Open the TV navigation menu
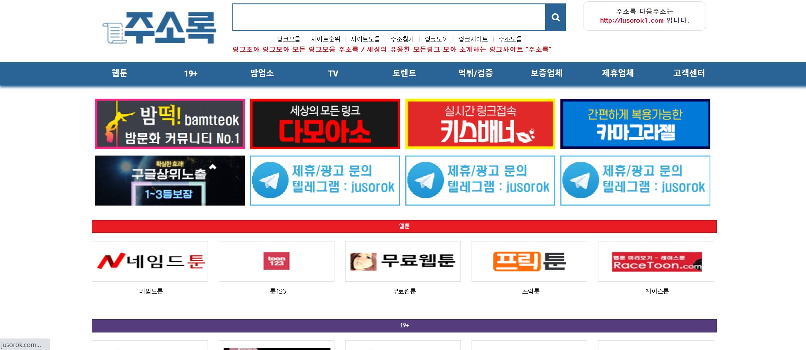 (x=333, y=74)
